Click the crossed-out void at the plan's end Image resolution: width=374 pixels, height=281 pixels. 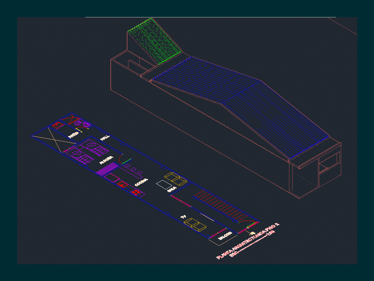tap(55, 140)
